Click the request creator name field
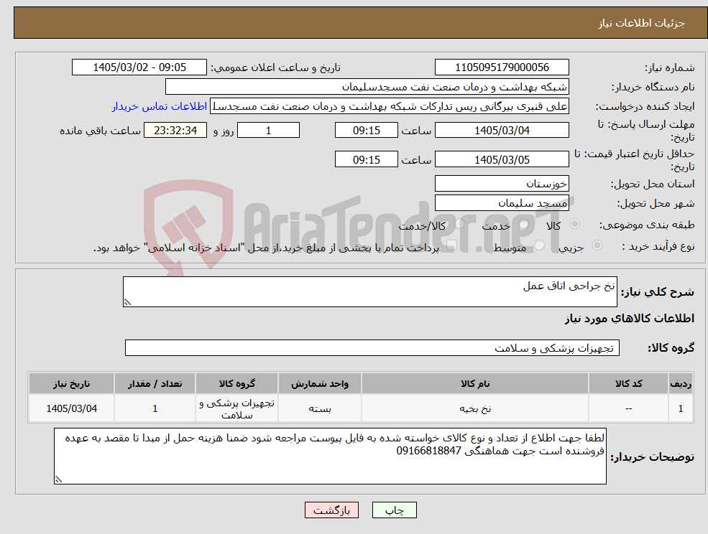Viewport: 708px width, 534px height. coord(389,106)
